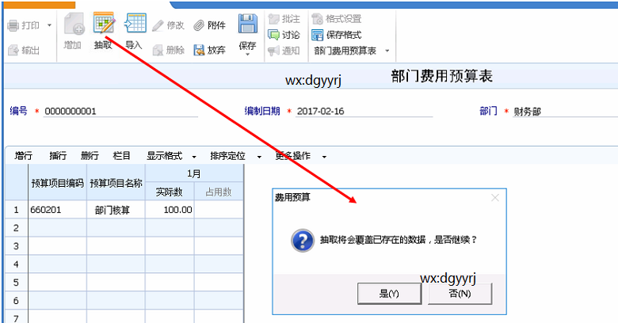Close the 费用预算 dialog
618x323 pixels.
[495, 197]
